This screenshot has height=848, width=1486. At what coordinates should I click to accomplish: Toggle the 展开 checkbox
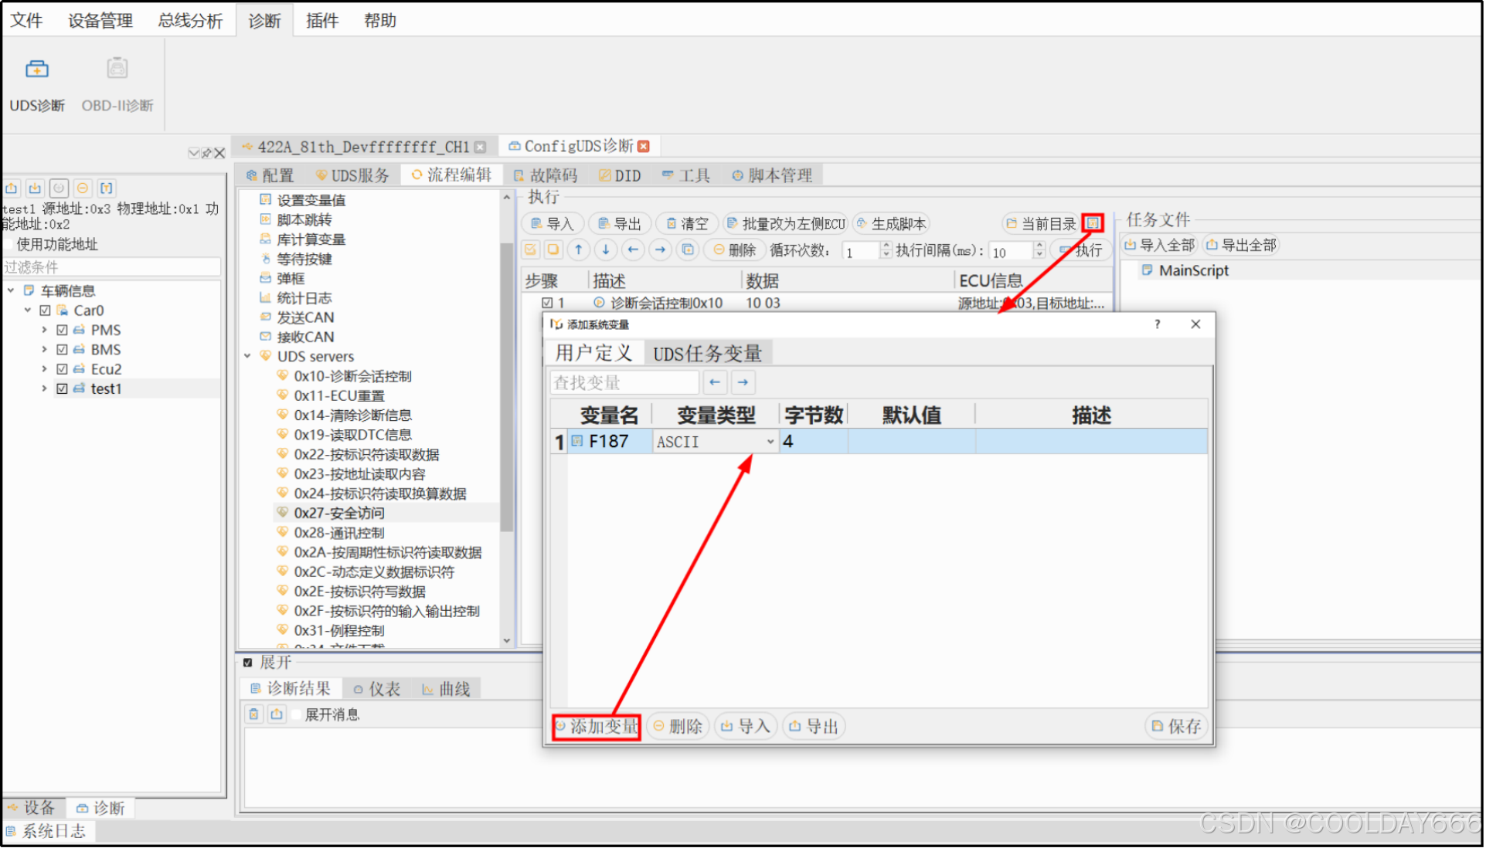click(x=248, y=663)
